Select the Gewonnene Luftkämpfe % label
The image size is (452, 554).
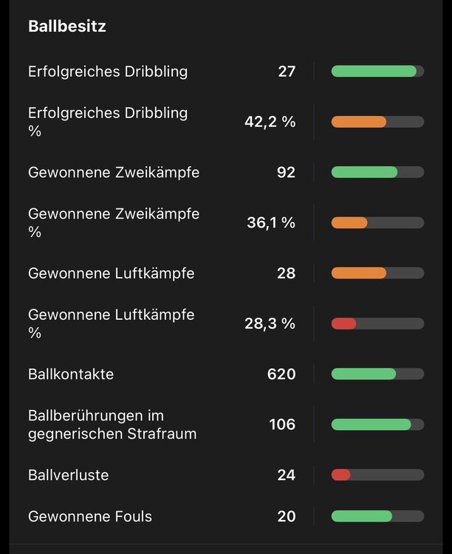click(x=111, y=324)
